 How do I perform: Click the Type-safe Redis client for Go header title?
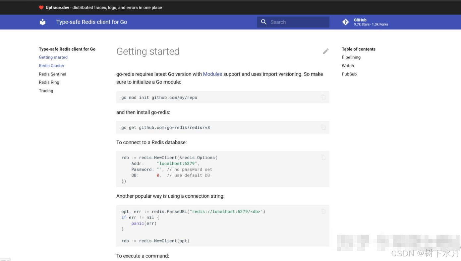click(92, 22)
